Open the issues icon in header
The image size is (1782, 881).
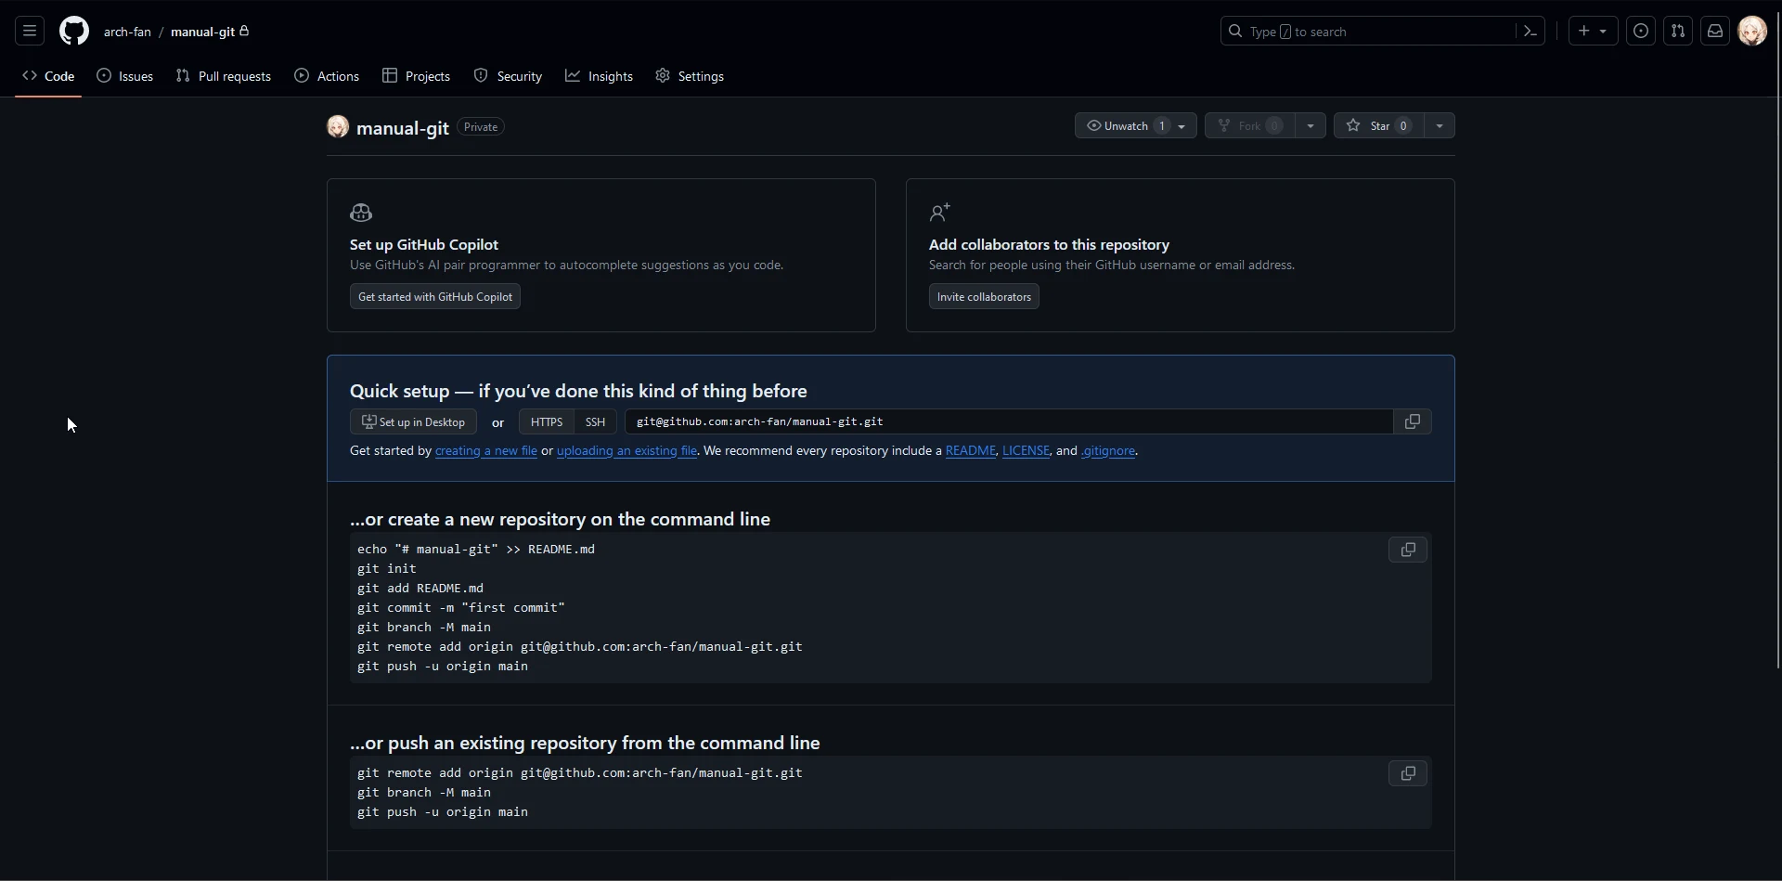pos(1641,31)
